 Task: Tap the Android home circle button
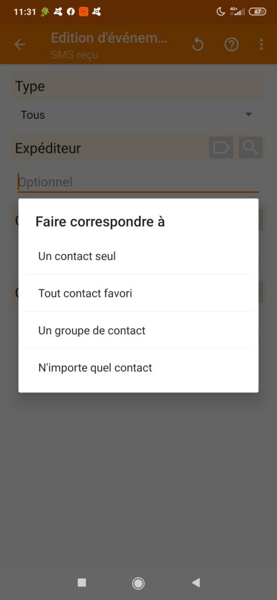click(138, 583)
